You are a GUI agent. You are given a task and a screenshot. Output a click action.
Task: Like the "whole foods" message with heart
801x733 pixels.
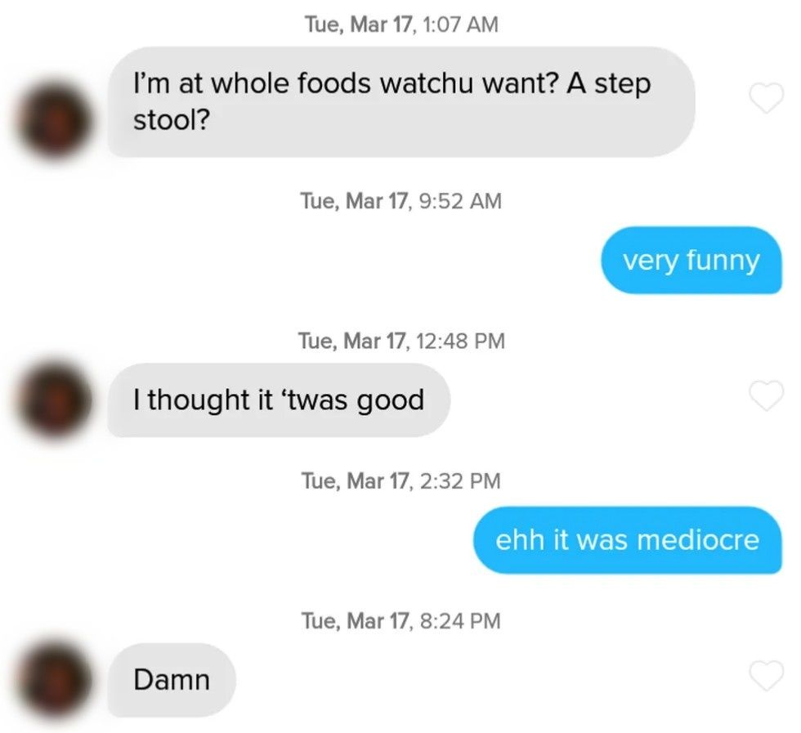tap(767, 97)
